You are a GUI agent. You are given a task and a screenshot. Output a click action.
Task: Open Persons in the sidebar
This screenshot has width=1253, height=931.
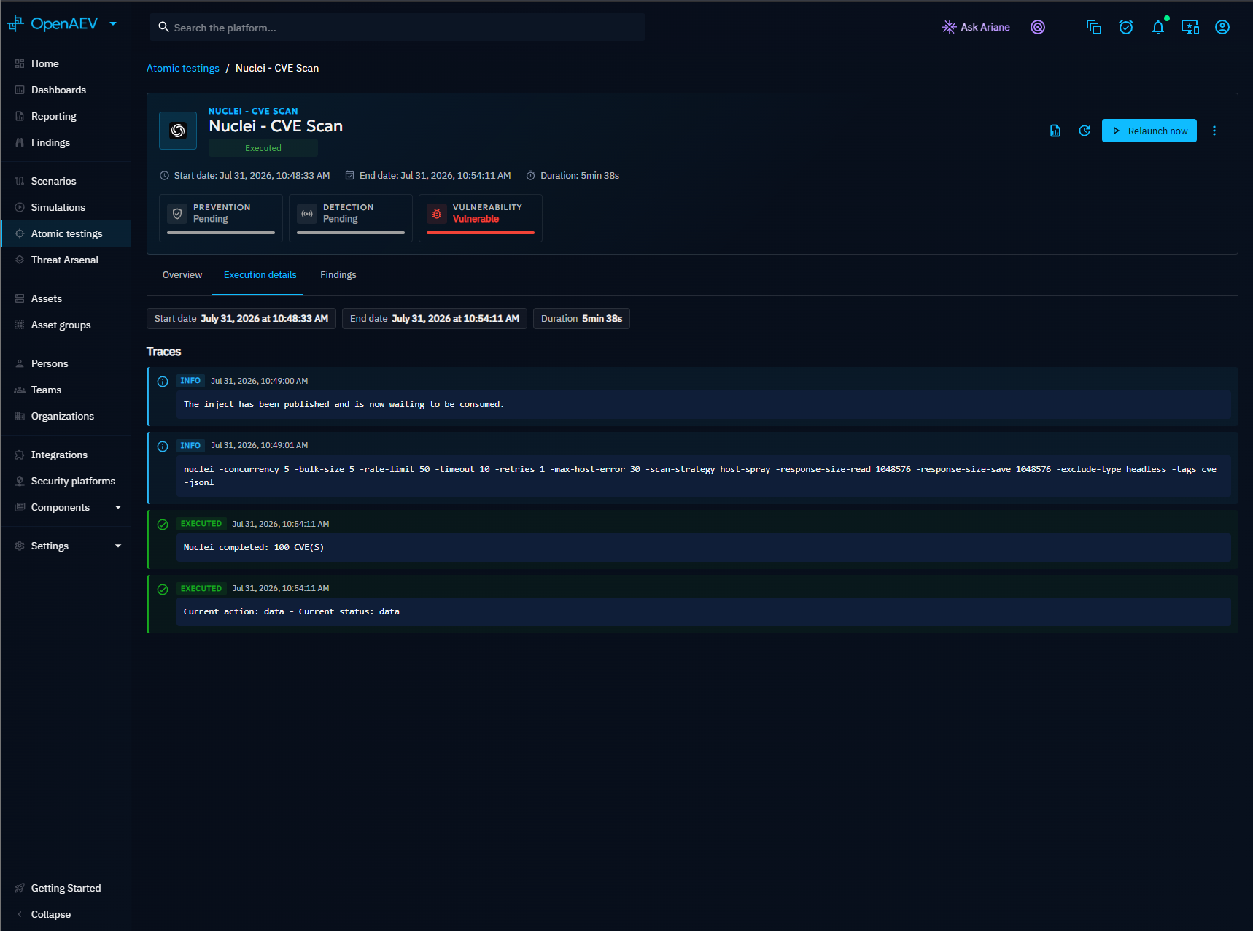click(66, 363)
